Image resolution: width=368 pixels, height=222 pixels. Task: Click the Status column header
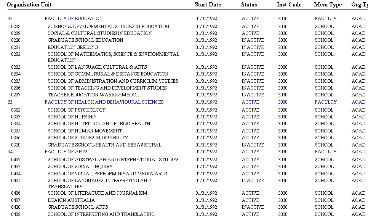(249, 5)
